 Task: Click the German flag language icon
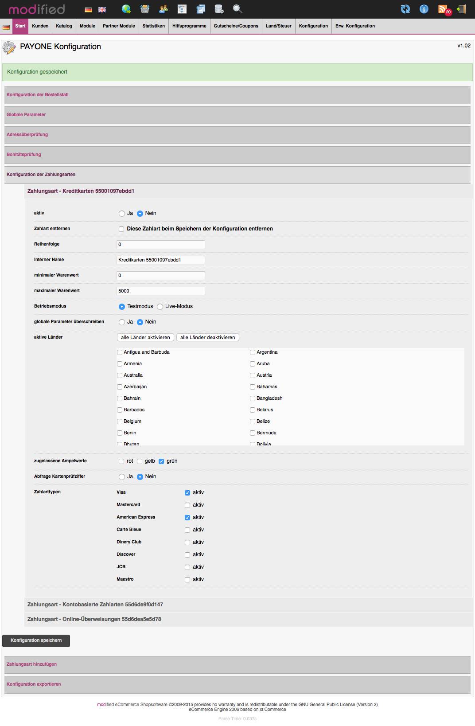pos(89,10)
